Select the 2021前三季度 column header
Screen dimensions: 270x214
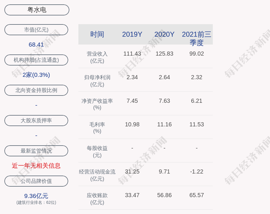click(197, 38)
